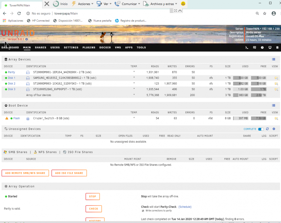Click the Inicio button in remote toolbar
Image resolution: width=281 pixels, height=223 pixels.
tap(60, 4)
